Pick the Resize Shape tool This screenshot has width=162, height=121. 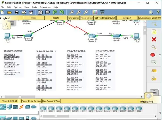point(154,62)
